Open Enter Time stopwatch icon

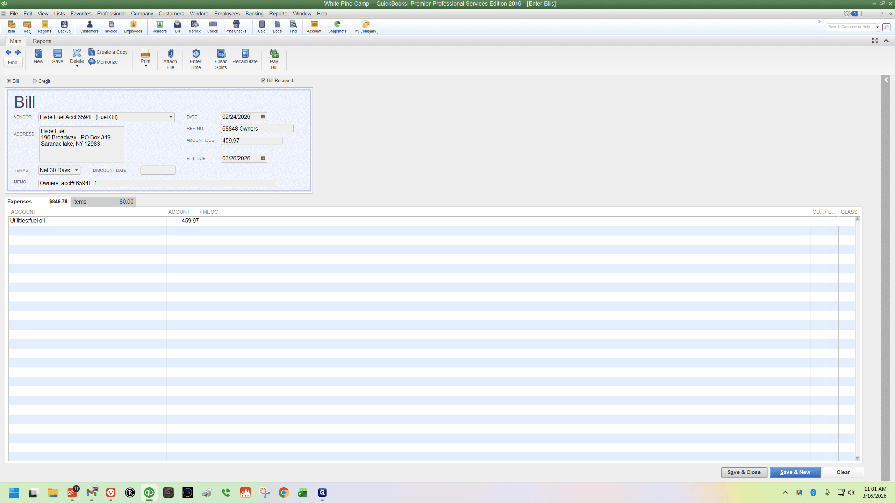(196, 53)
